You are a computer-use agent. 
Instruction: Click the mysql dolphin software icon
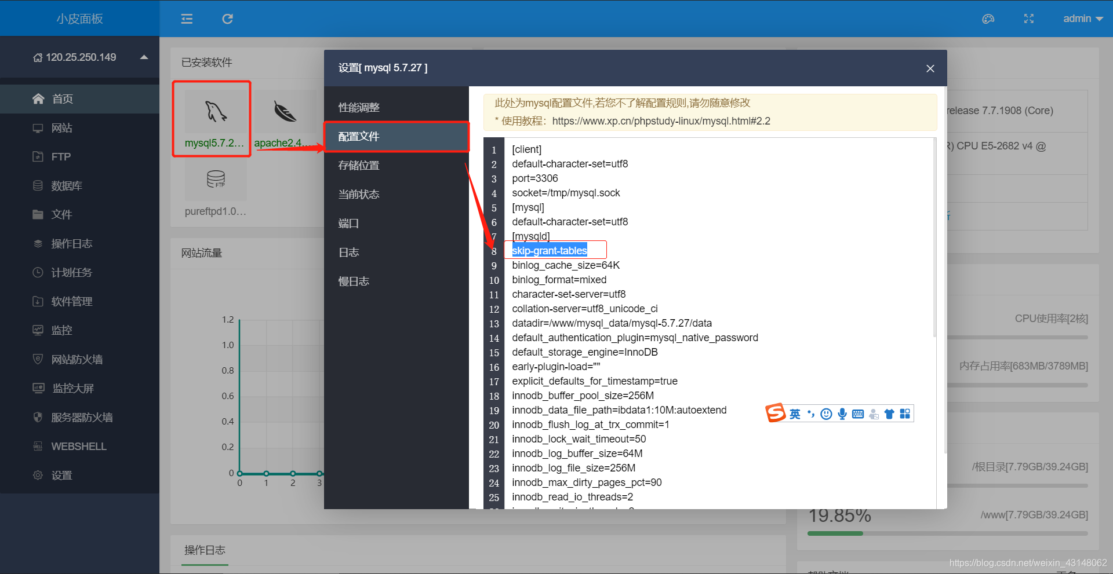(216, 111)
